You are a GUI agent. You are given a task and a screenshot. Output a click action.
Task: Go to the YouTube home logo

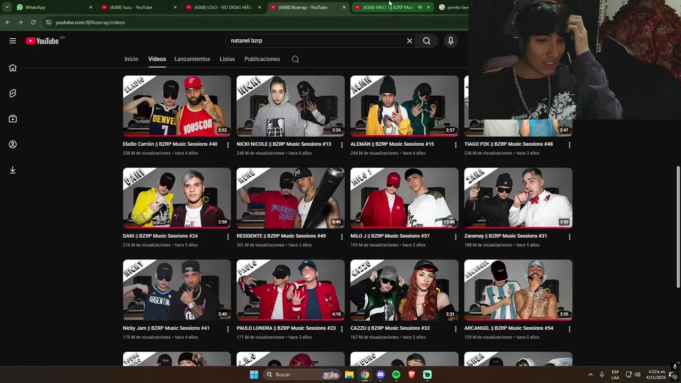point(42,41)
